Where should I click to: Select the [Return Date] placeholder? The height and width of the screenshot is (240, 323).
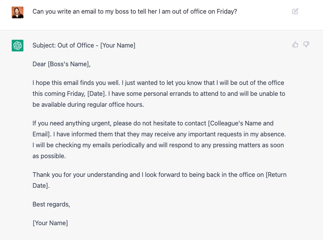coord(276,175)
